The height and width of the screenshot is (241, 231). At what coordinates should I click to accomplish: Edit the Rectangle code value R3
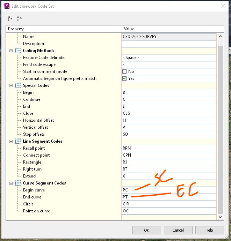click(x=169, y=162)
